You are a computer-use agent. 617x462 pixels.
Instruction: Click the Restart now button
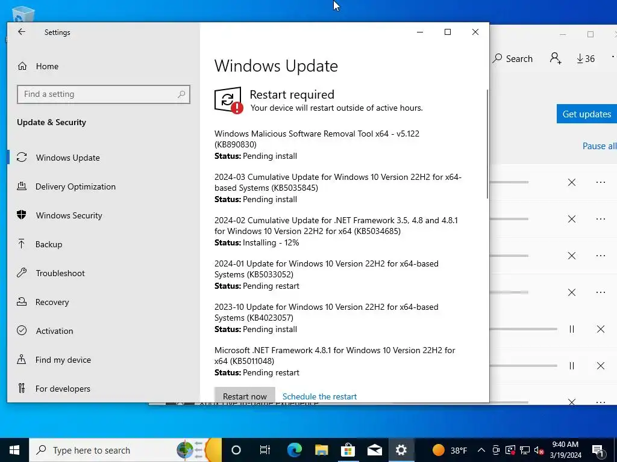coord(245,396)
